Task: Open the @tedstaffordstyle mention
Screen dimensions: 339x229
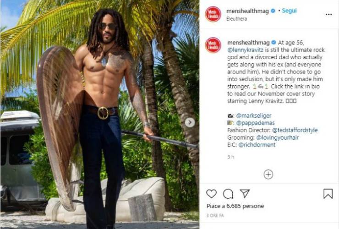Action: (x=295, y=130)
